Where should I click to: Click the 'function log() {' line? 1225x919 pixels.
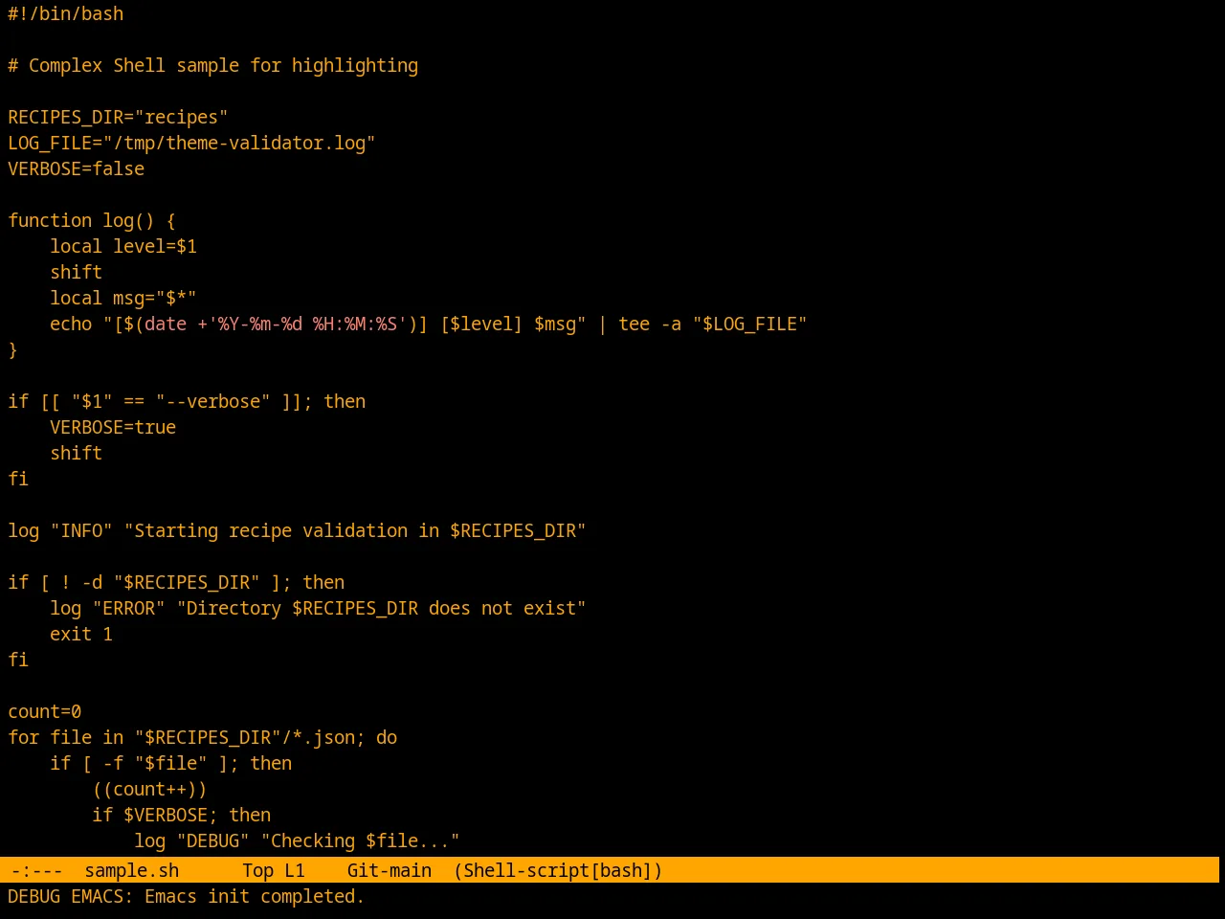pyautogui.click(x=92, y=220)
